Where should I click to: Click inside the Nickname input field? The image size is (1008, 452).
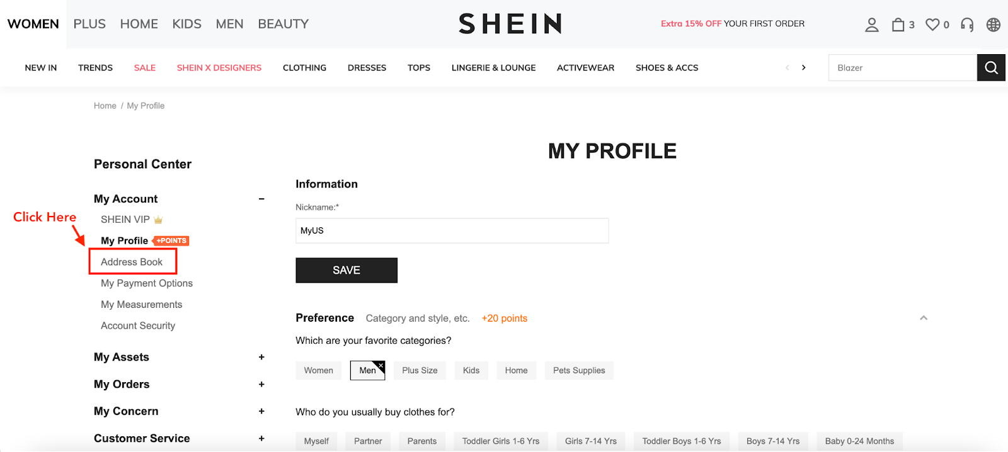[x=452, y=230]
